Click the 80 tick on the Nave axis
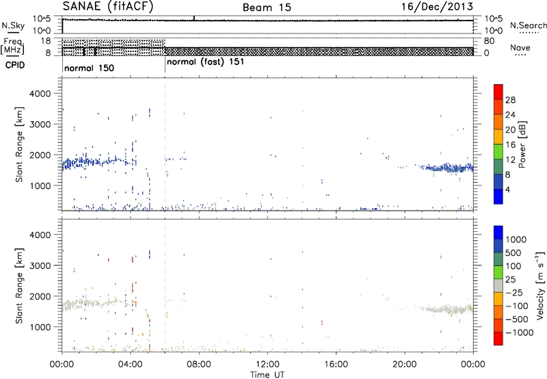The height and width of the screenshot is (379, 547). (489, 41)
